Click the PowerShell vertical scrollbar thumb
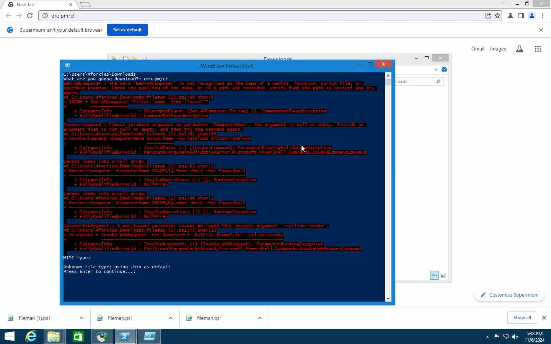 point(388,82)
